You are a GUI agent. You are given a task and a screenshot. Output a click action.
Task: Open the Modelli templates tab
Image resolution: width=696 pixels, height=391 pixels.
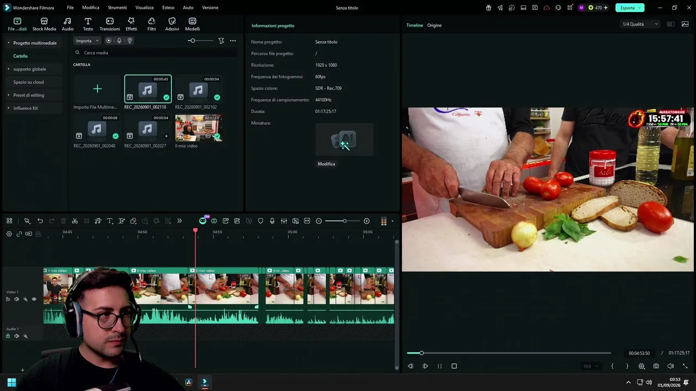click(x=192, y=24)
